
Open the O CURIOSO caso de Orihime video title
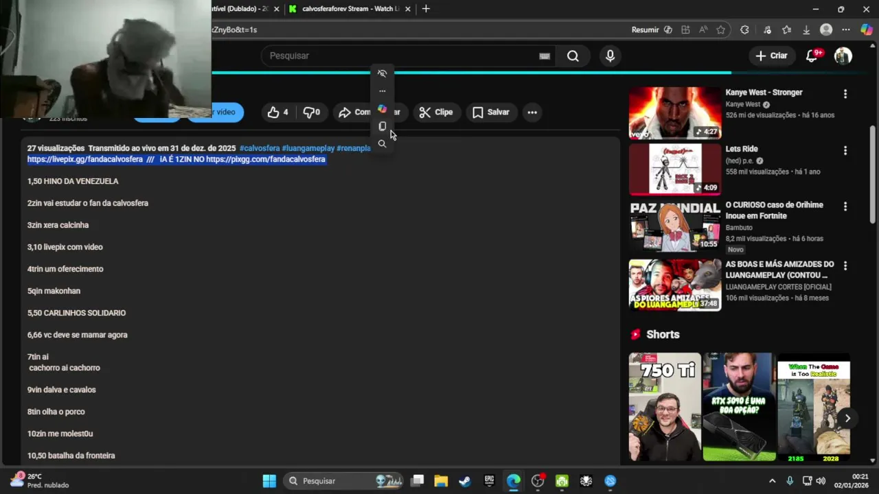point(775,210)
